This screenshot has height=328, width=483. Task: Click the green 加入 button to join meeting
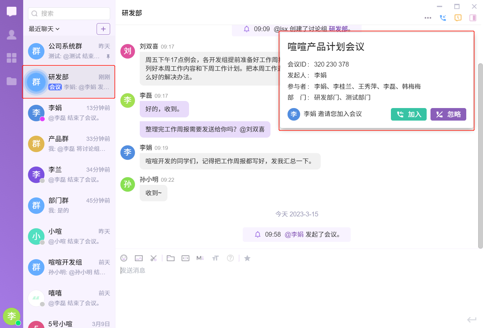tap(409, 114)
